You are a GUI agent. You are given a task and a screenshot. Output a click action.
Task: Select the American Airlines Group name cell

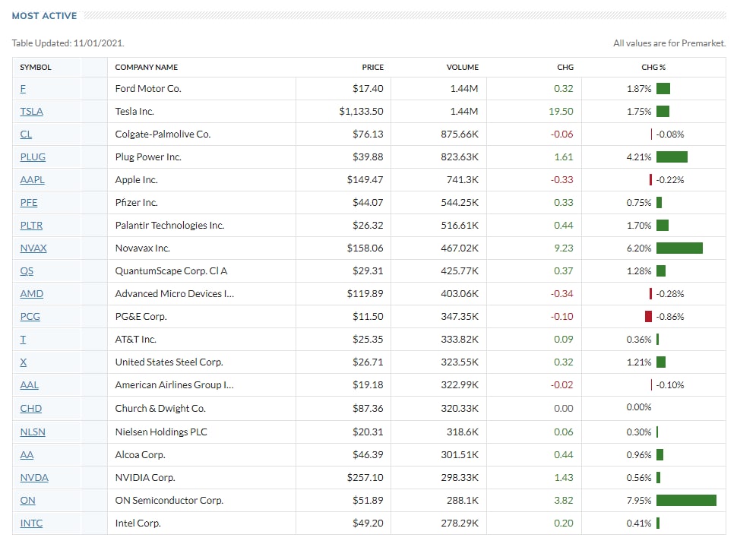coord(175,385)
